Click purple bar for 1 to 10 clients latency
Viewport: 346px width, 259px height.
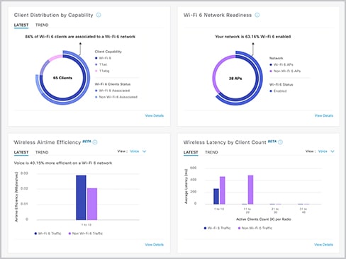[x=223, y=190]
